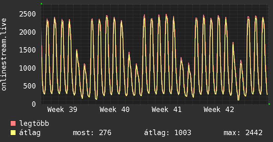Click the green arrow ending the x-axis
This screenshot has height=142, width=273.
coord(269,104)
